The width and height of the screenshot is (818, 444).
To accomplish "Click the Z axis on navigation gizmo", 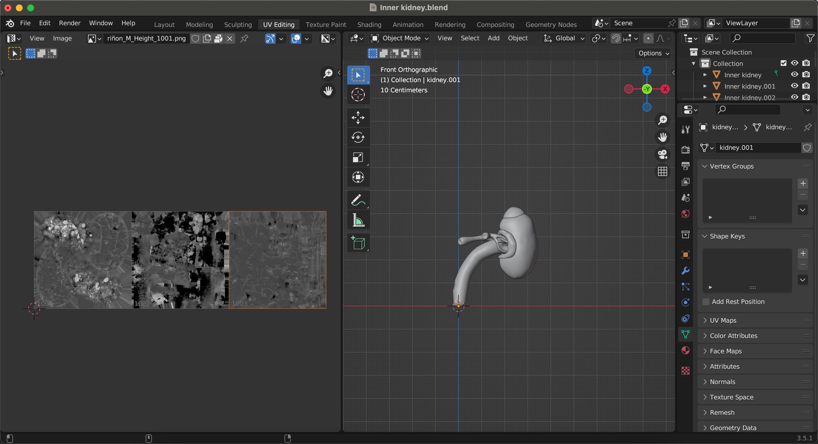I will (x=647, y=71).
